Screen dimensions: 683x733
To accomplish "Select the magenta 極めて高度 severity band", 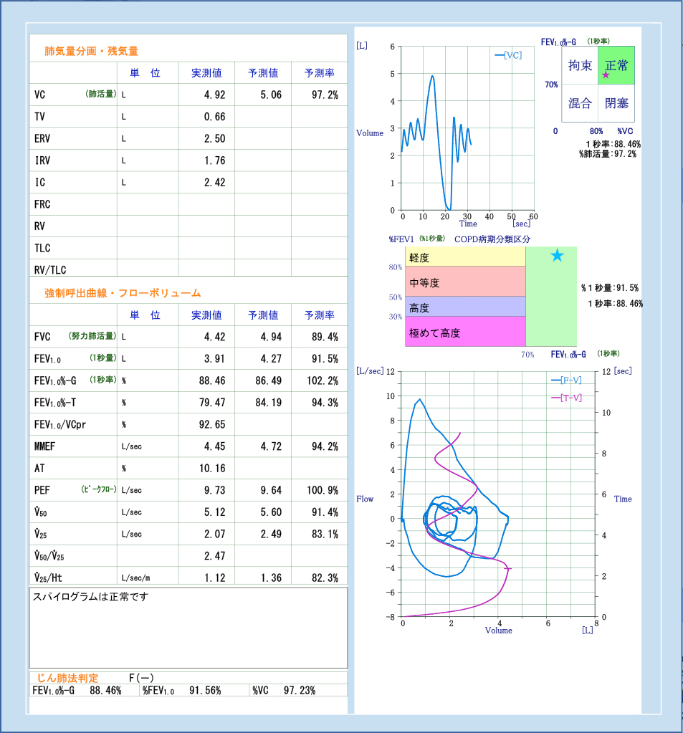I will coord(464,332).
